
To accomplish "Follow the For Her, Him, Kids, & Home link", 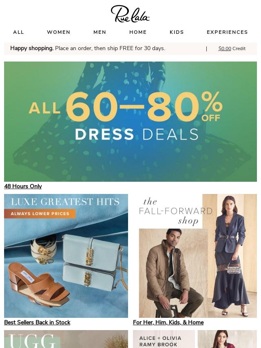I will tap(168, 322).
